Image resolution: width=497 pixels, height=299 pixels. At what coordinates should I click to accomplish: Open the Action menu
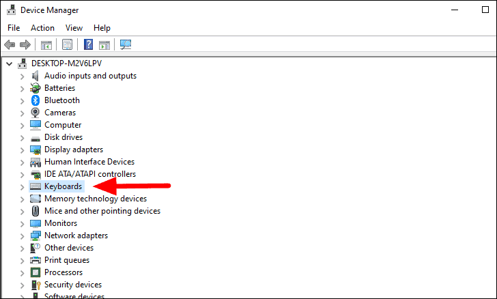pos(42,28)
